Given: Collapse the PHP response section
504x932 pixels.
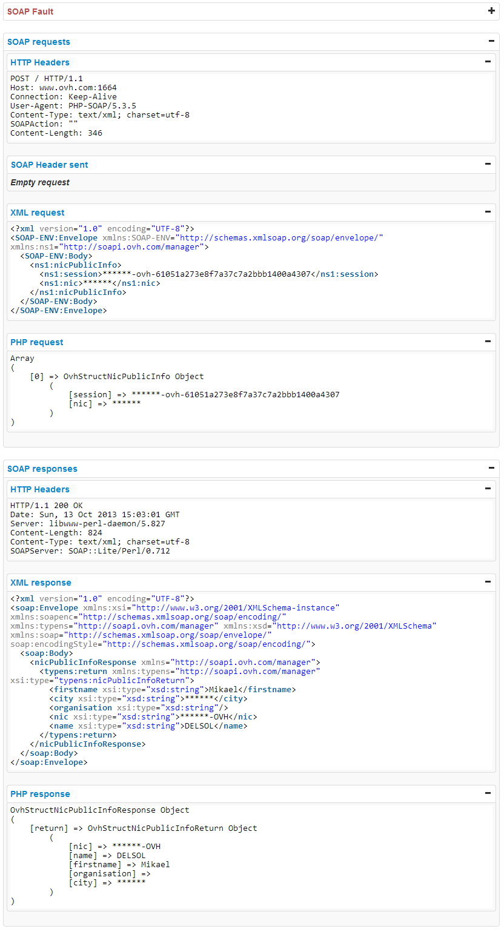Looking at the screenshot, I should [488, 793].
